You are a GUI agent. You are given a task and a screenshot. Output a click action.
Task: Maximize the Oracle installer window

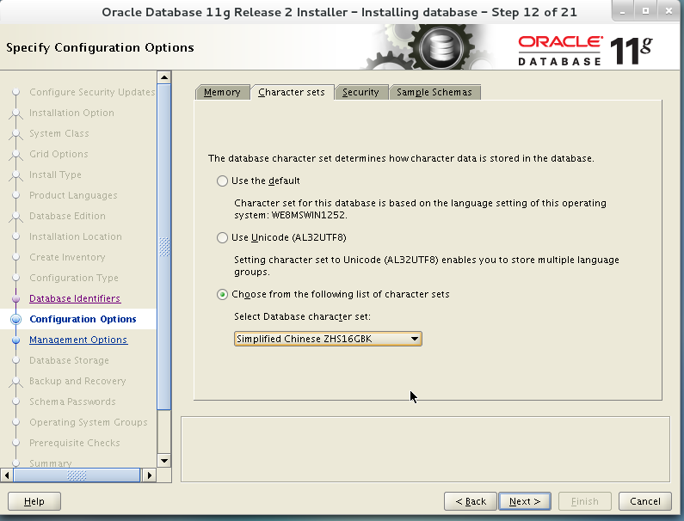click(645, 11)
